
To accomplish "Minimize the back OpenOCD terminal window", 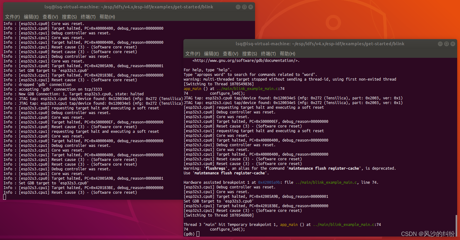I will click(238, 7).
